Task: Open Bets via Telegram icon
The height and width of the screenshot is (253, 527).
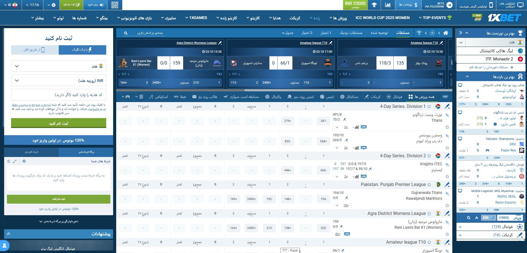Action: tap(450, 5)
